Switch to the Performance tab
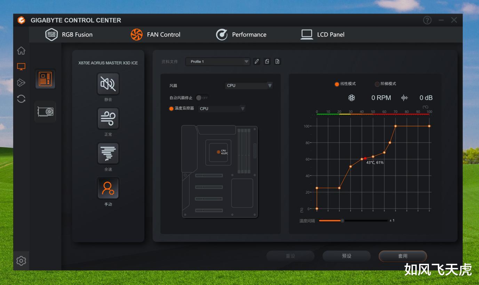 [x=241, y=34]
